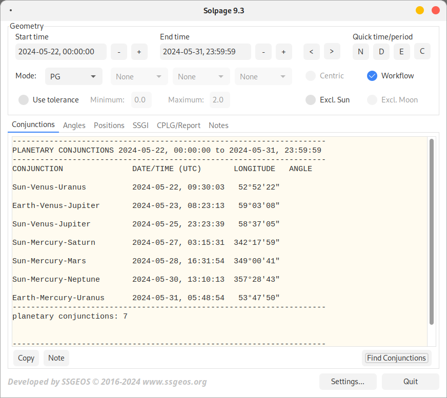Image resolution: width=447 pixels, height=398 pixels.
Task: Click the Sun-Venus-Uranus row
Action: coord(146,187)
